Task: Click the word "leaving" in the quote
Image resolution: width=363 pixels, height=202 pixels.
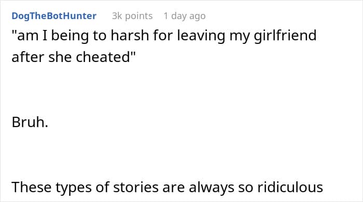Action: [201, 36]
